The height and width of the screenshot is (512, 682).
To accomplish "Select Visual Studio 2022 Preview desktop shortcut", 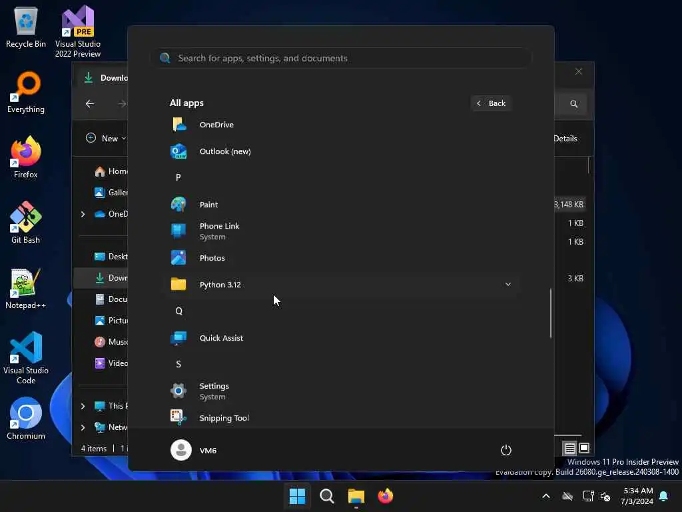I will (78, 31).
